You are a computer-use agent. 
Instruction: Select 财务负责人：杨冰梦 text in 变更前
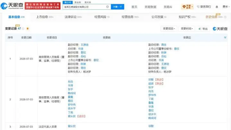pos(80,72)
